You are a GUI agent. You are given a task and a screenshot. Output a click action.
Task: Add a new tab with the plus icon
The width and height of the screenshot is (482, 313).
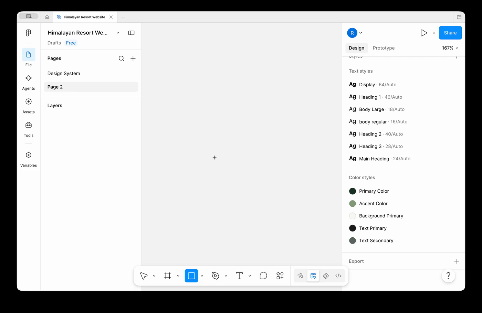(123, 17)
